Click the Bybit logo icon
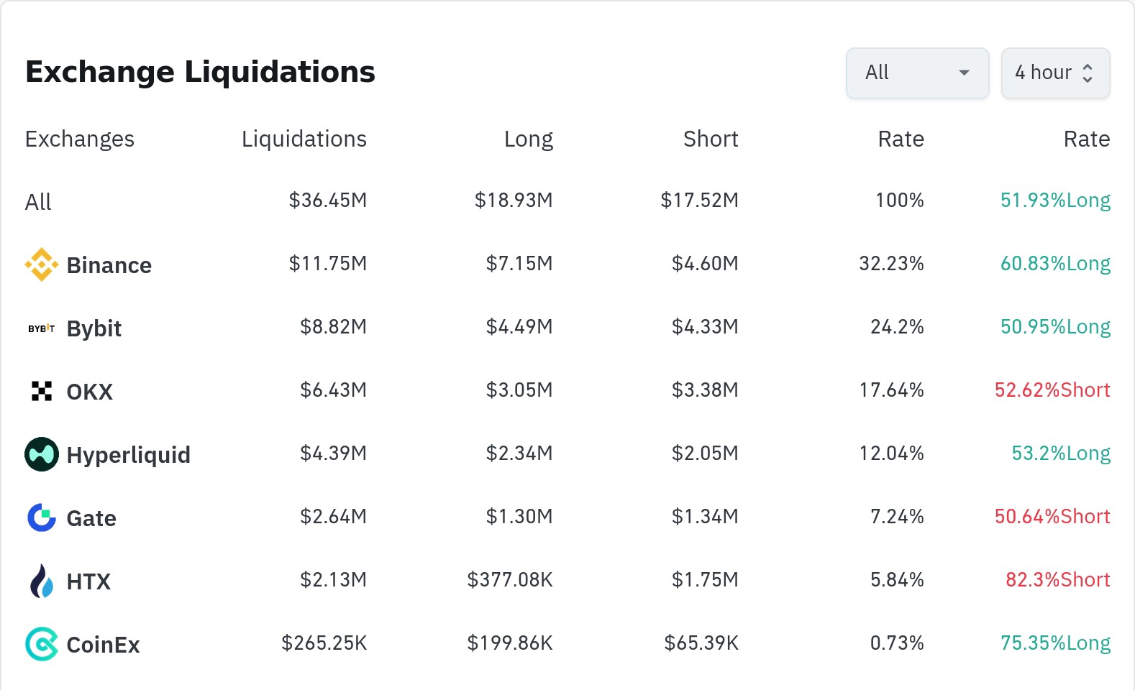The width and height of the screenshot is (1135, 690). tap(41, 328)
